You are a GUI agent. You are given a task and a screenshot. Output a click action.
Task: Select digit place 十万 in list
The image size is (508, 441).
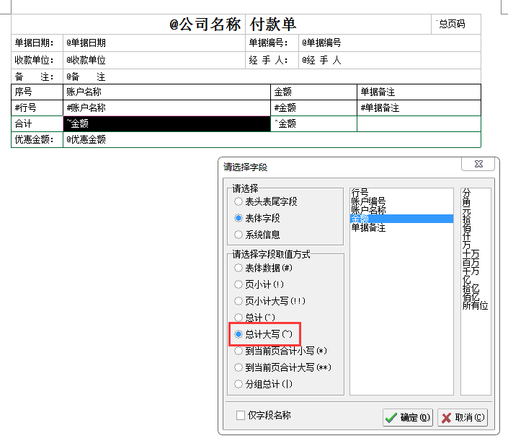(x=476, y=253)
